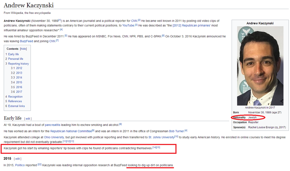
Task: Edit the Early life section
Action: pos(28,119)
